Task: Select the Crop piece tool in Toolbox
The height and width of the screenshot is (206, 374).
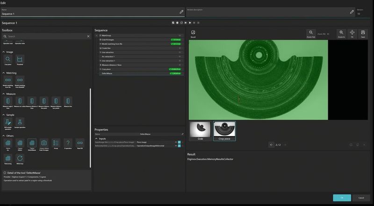Action: [8, 60]
